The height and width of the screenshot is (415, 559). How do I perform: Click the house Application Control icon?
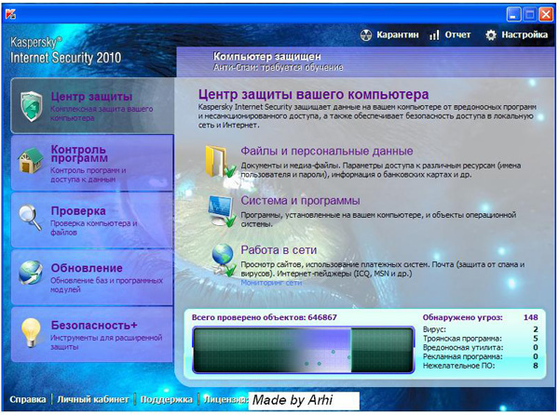coord(31,161)
